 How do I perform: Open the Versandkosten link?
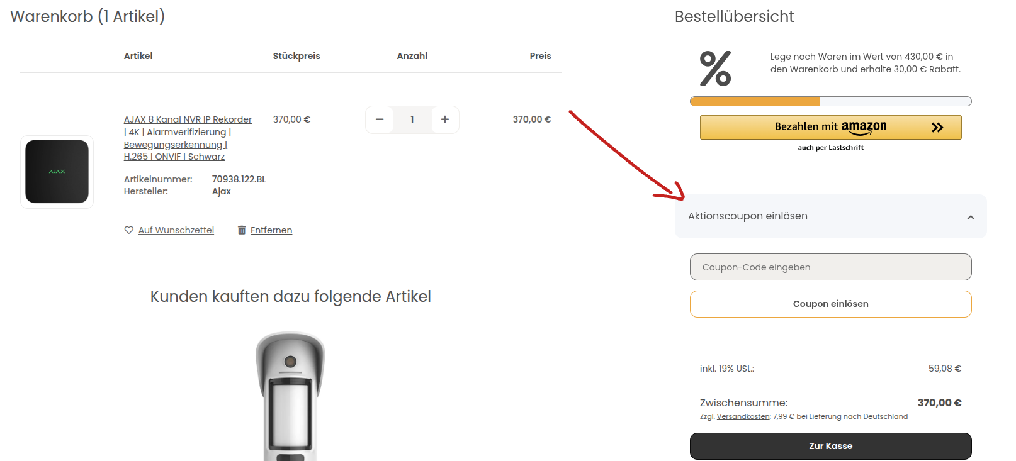point(743,416)
